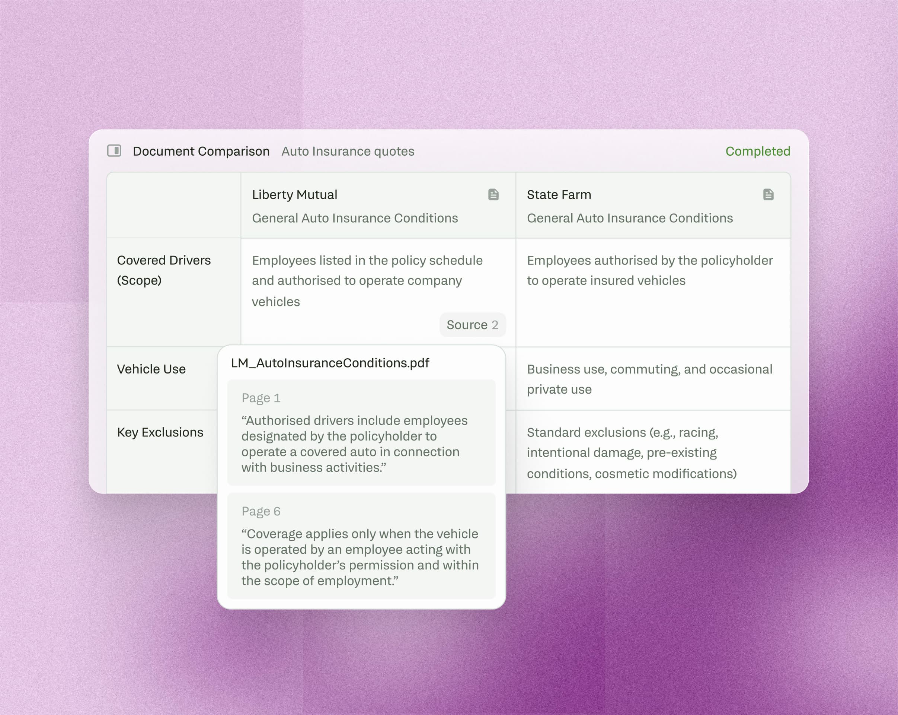Image resolution: width=898 pixels, height=715 pixels.
Task: Click the Vehicle Use row header
Action: point(151,369)
